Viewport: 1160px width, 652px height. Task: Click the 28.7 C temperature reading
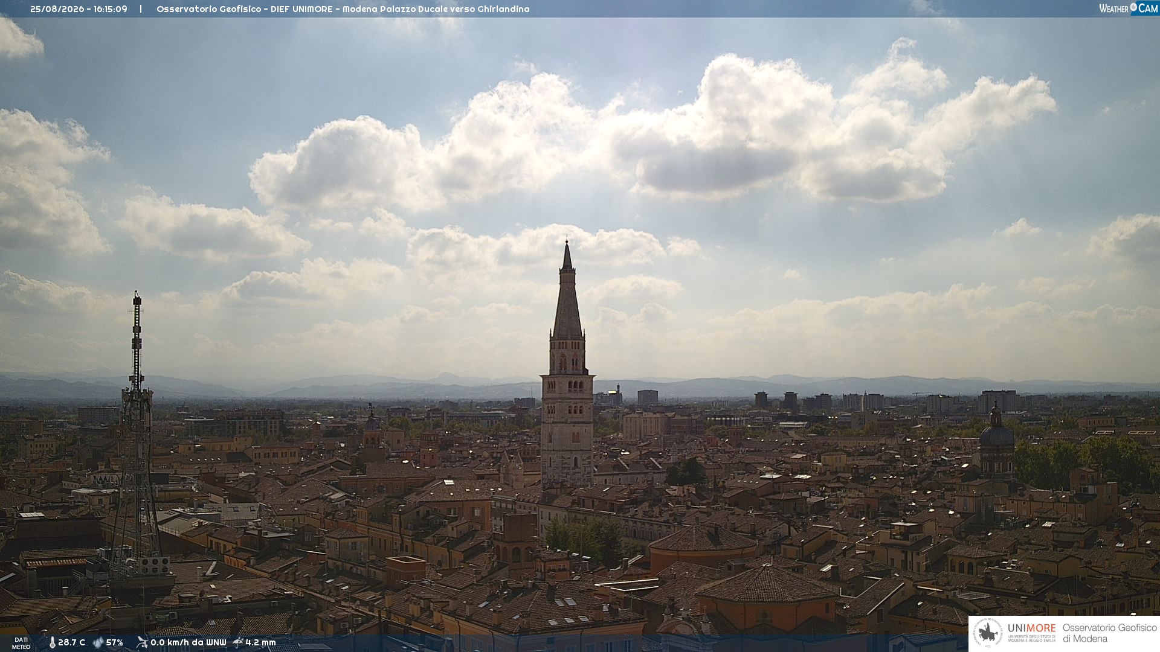[x=71, y=643]
